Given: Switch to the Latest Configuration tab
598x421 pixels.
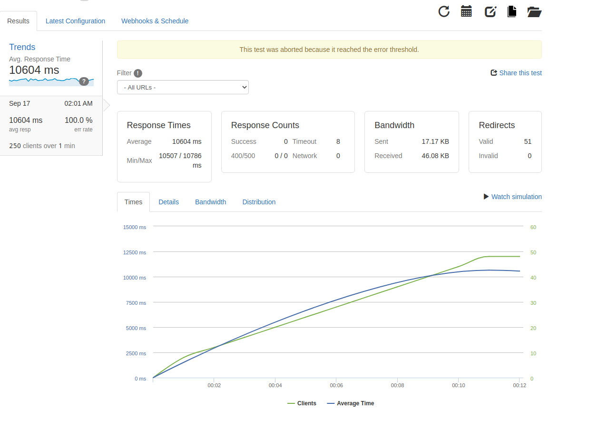Looking at the screenshot, I should [x=75, y=21].
